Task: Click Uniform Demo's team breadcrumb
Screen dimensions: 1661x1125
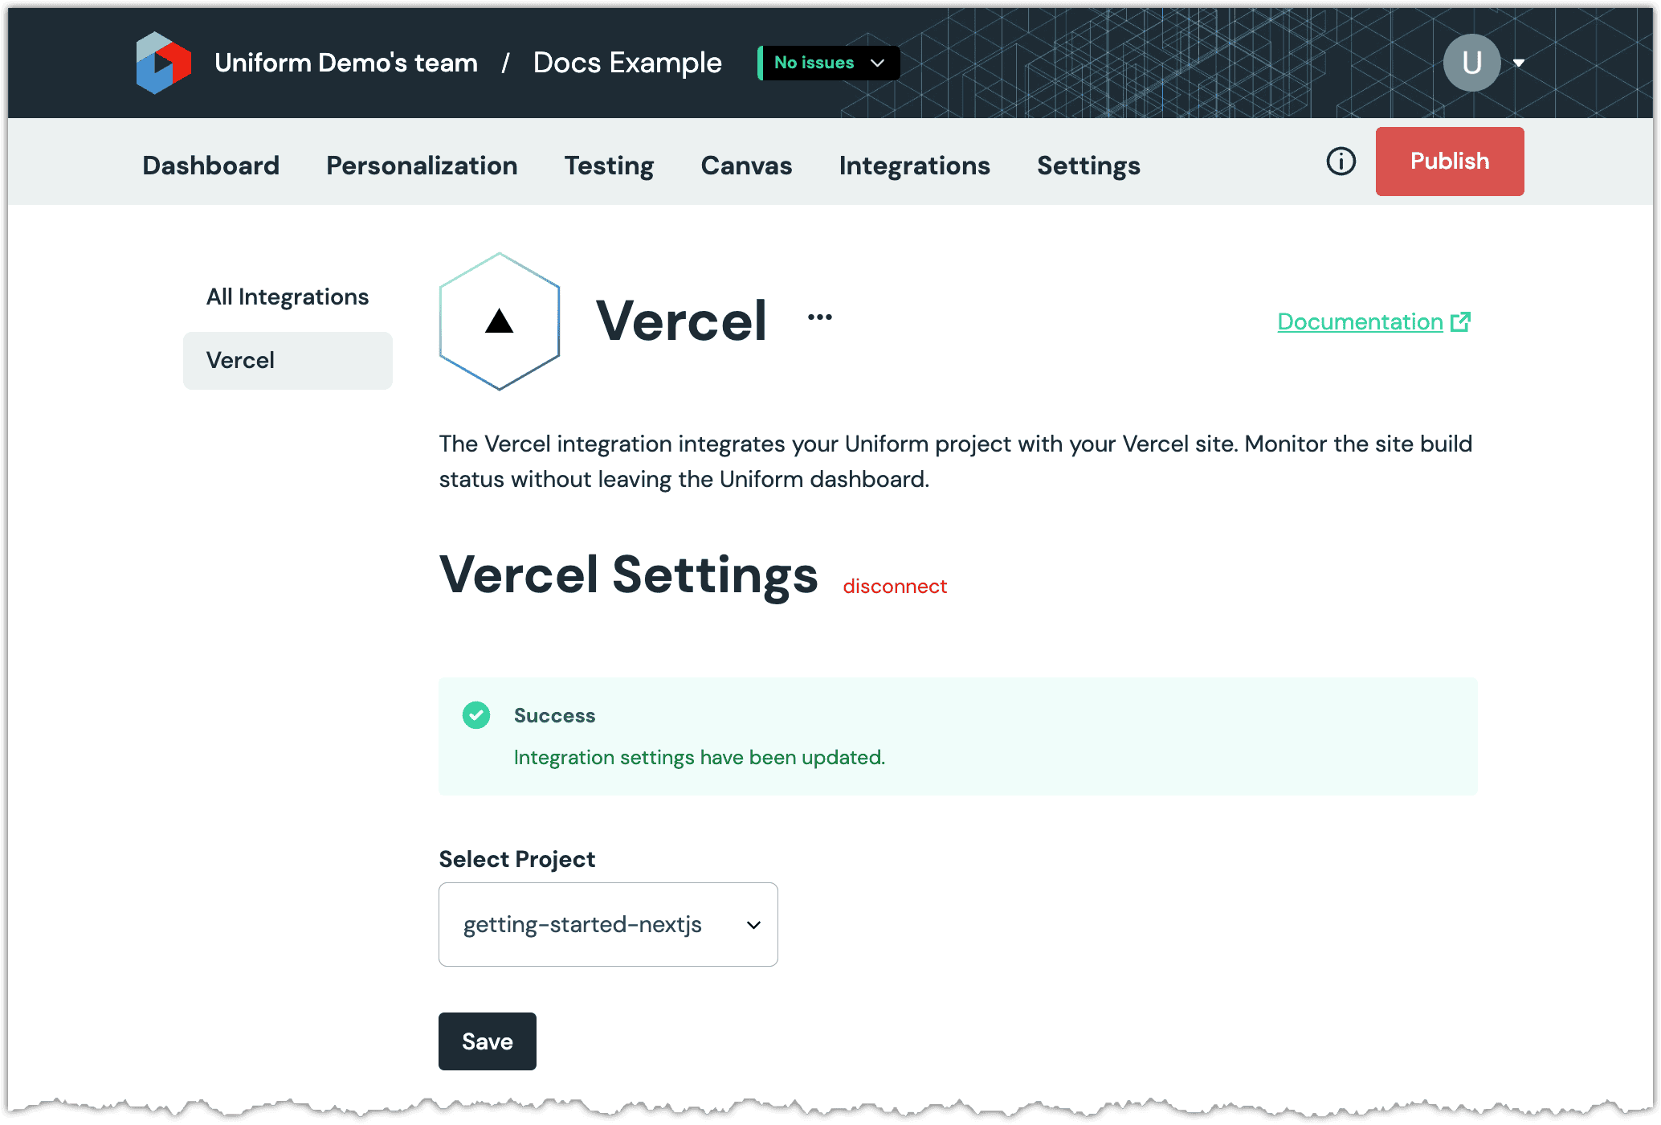Action: pyautogui.click(x=346, y=63)
